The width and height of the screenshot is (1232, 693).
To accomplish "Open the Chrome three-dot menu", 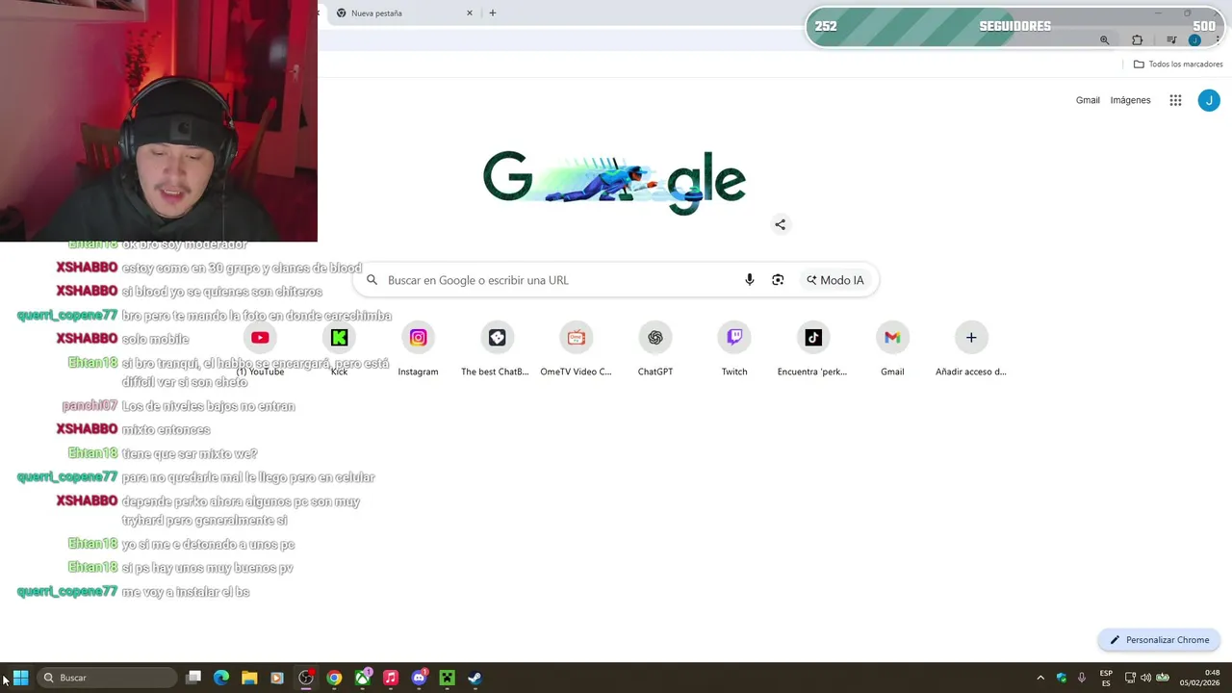I will point(1218,40).
